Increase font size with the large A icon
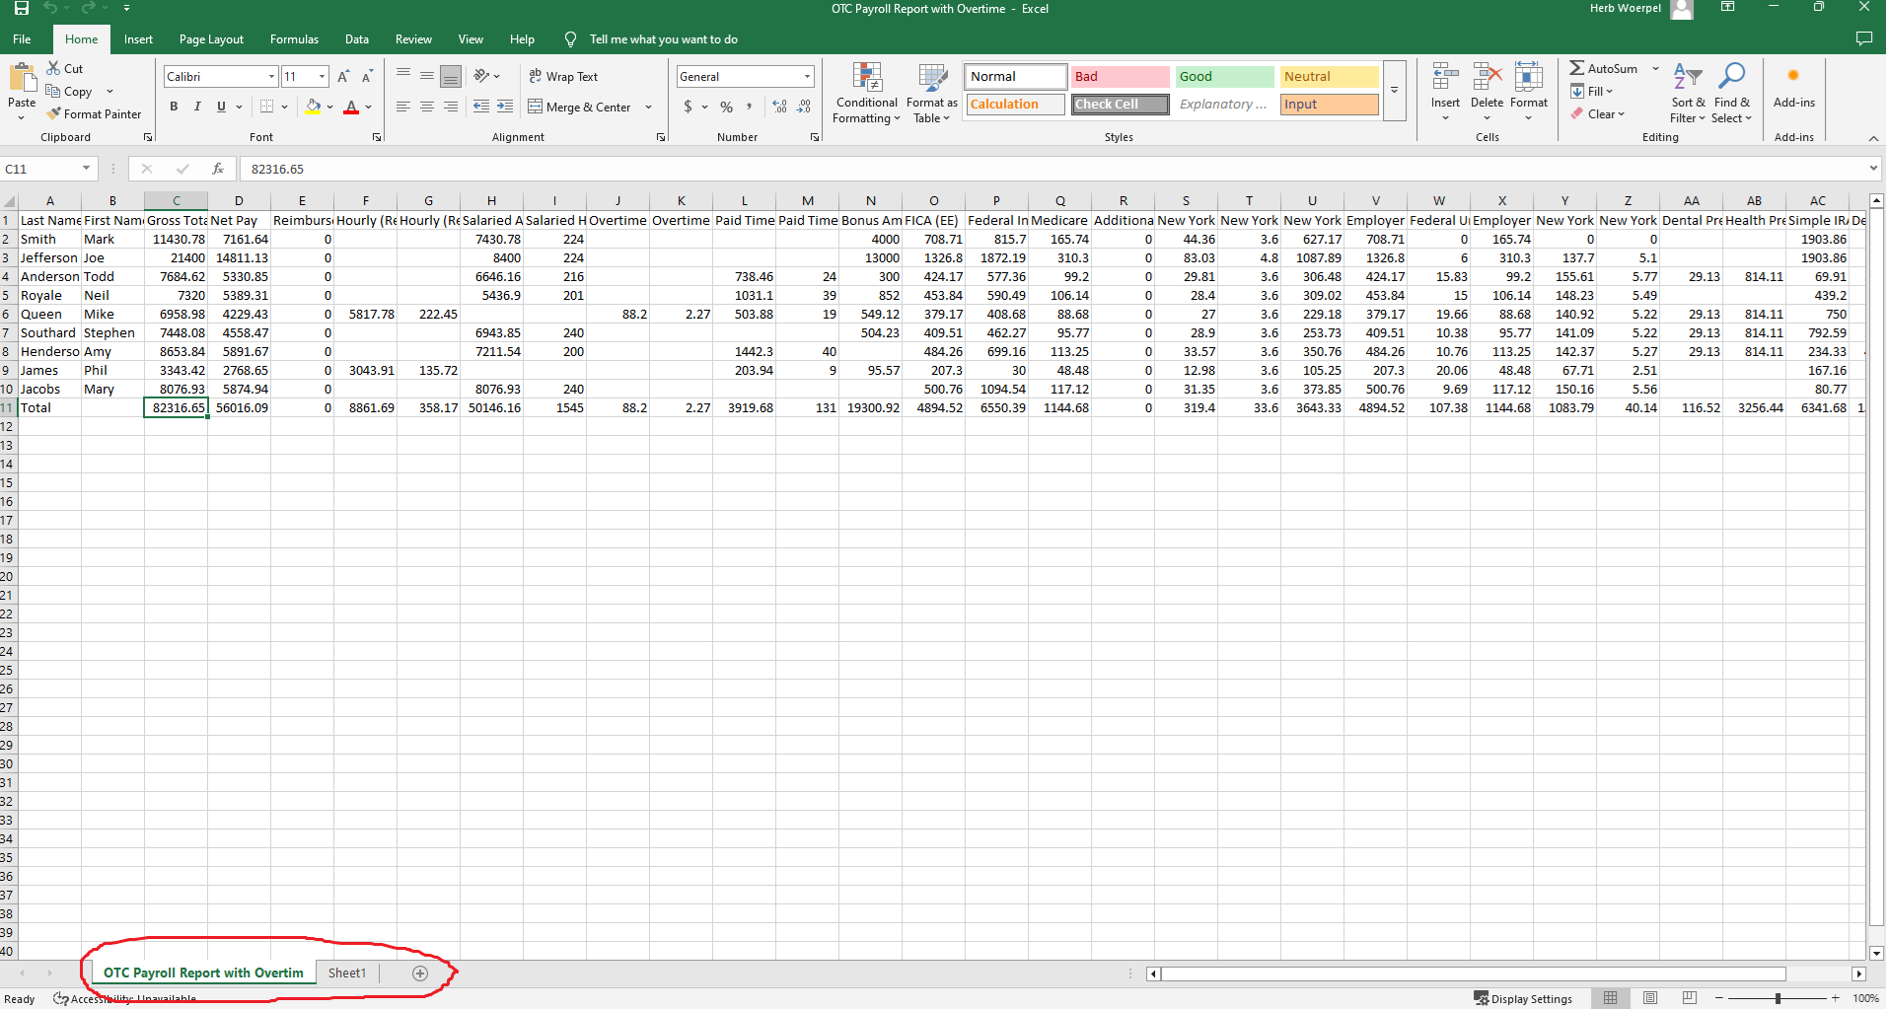The width and height of the screenshot is (1886, 1009). [x=343, y=76]
